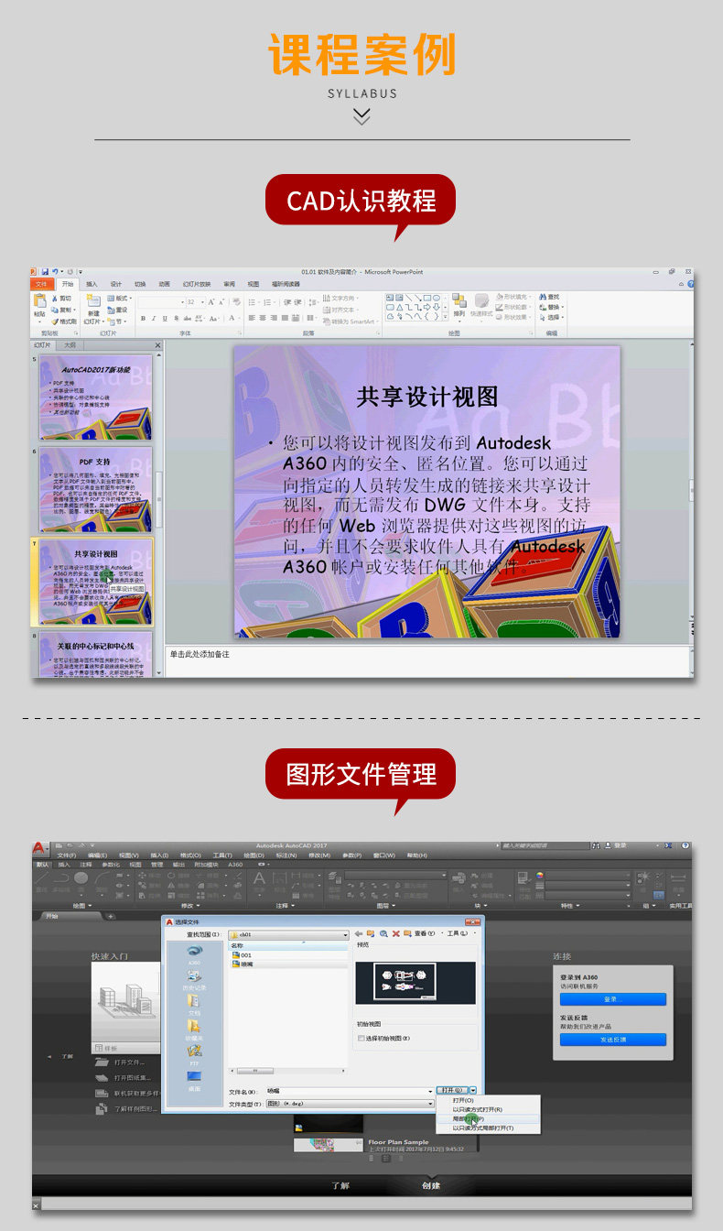Expand the 图层 ribbon panel
The image size is (723, 1231).
coord(385,906)
